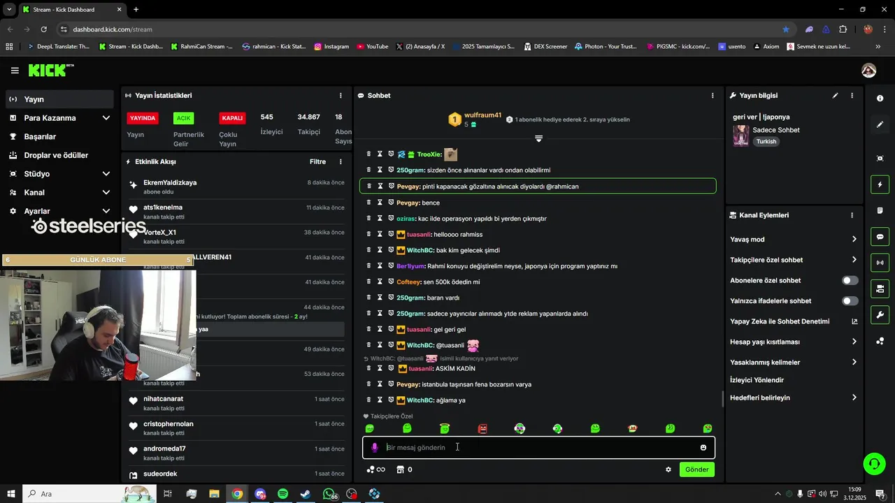
Task: Click the info icon in the right sidebar
Action: tap(880, 99)
